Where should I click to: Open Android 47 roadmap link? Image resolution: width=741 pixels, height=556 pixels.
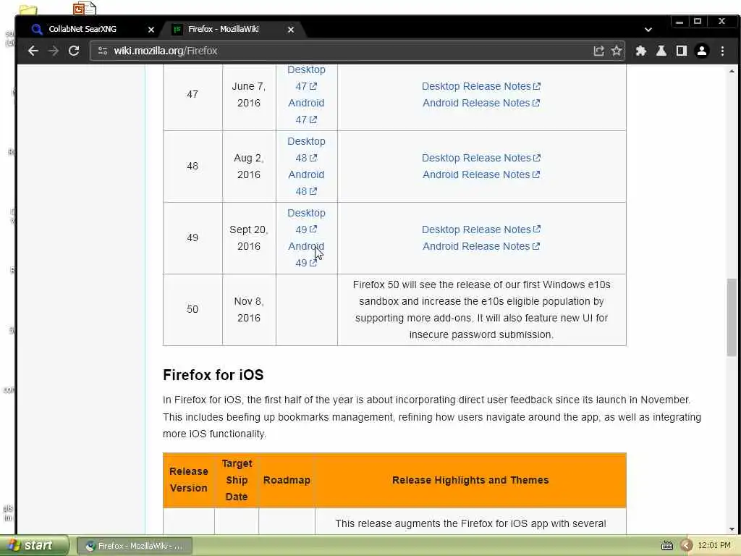[306, 111]
